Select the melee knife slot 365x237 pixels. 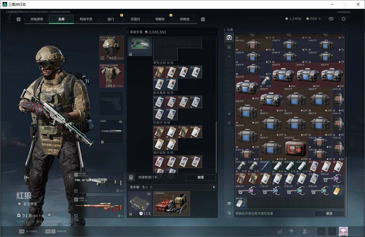coord(111,131)
